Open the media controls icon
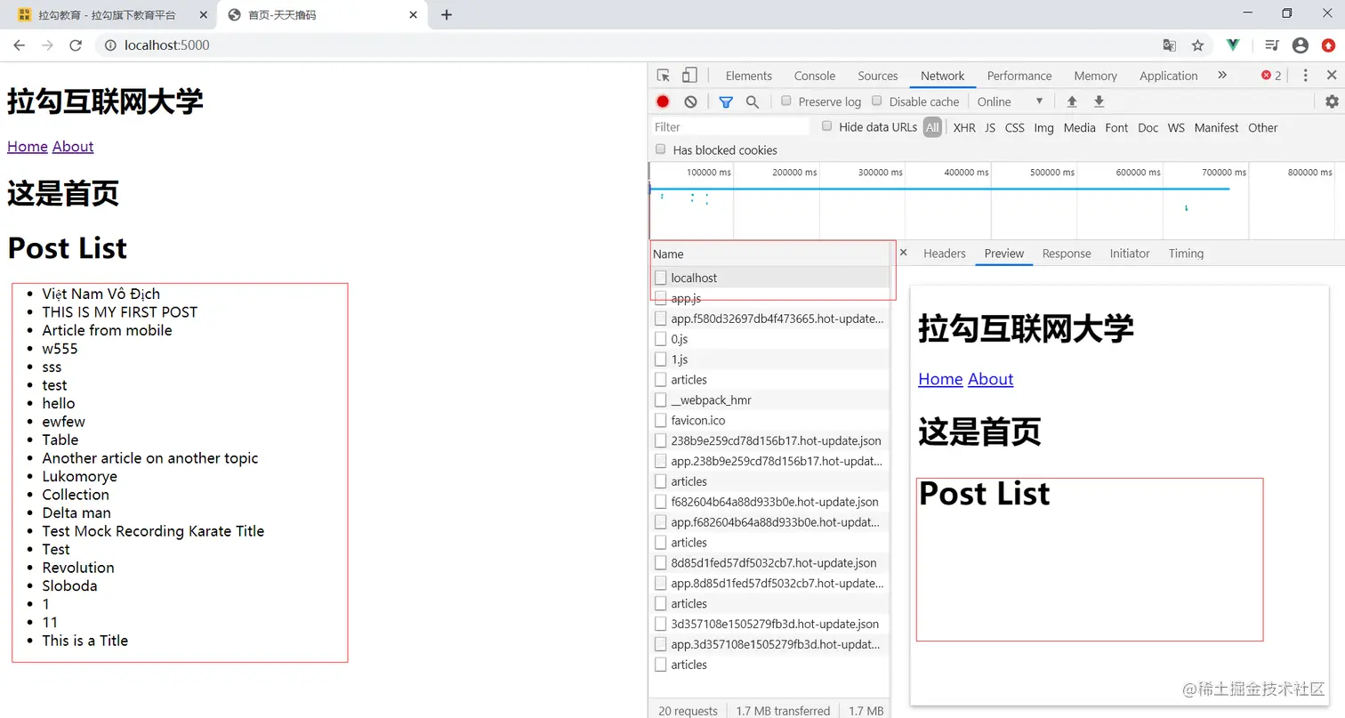This screenshot has height=718, width=1345. [1272, 45]
